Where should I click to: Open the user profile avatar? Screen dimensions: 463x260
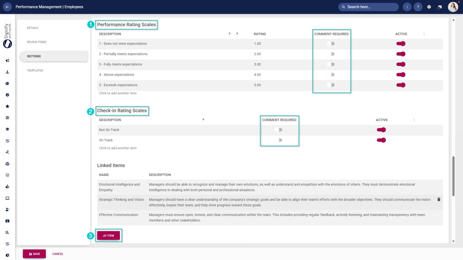(x=453, y=7)
